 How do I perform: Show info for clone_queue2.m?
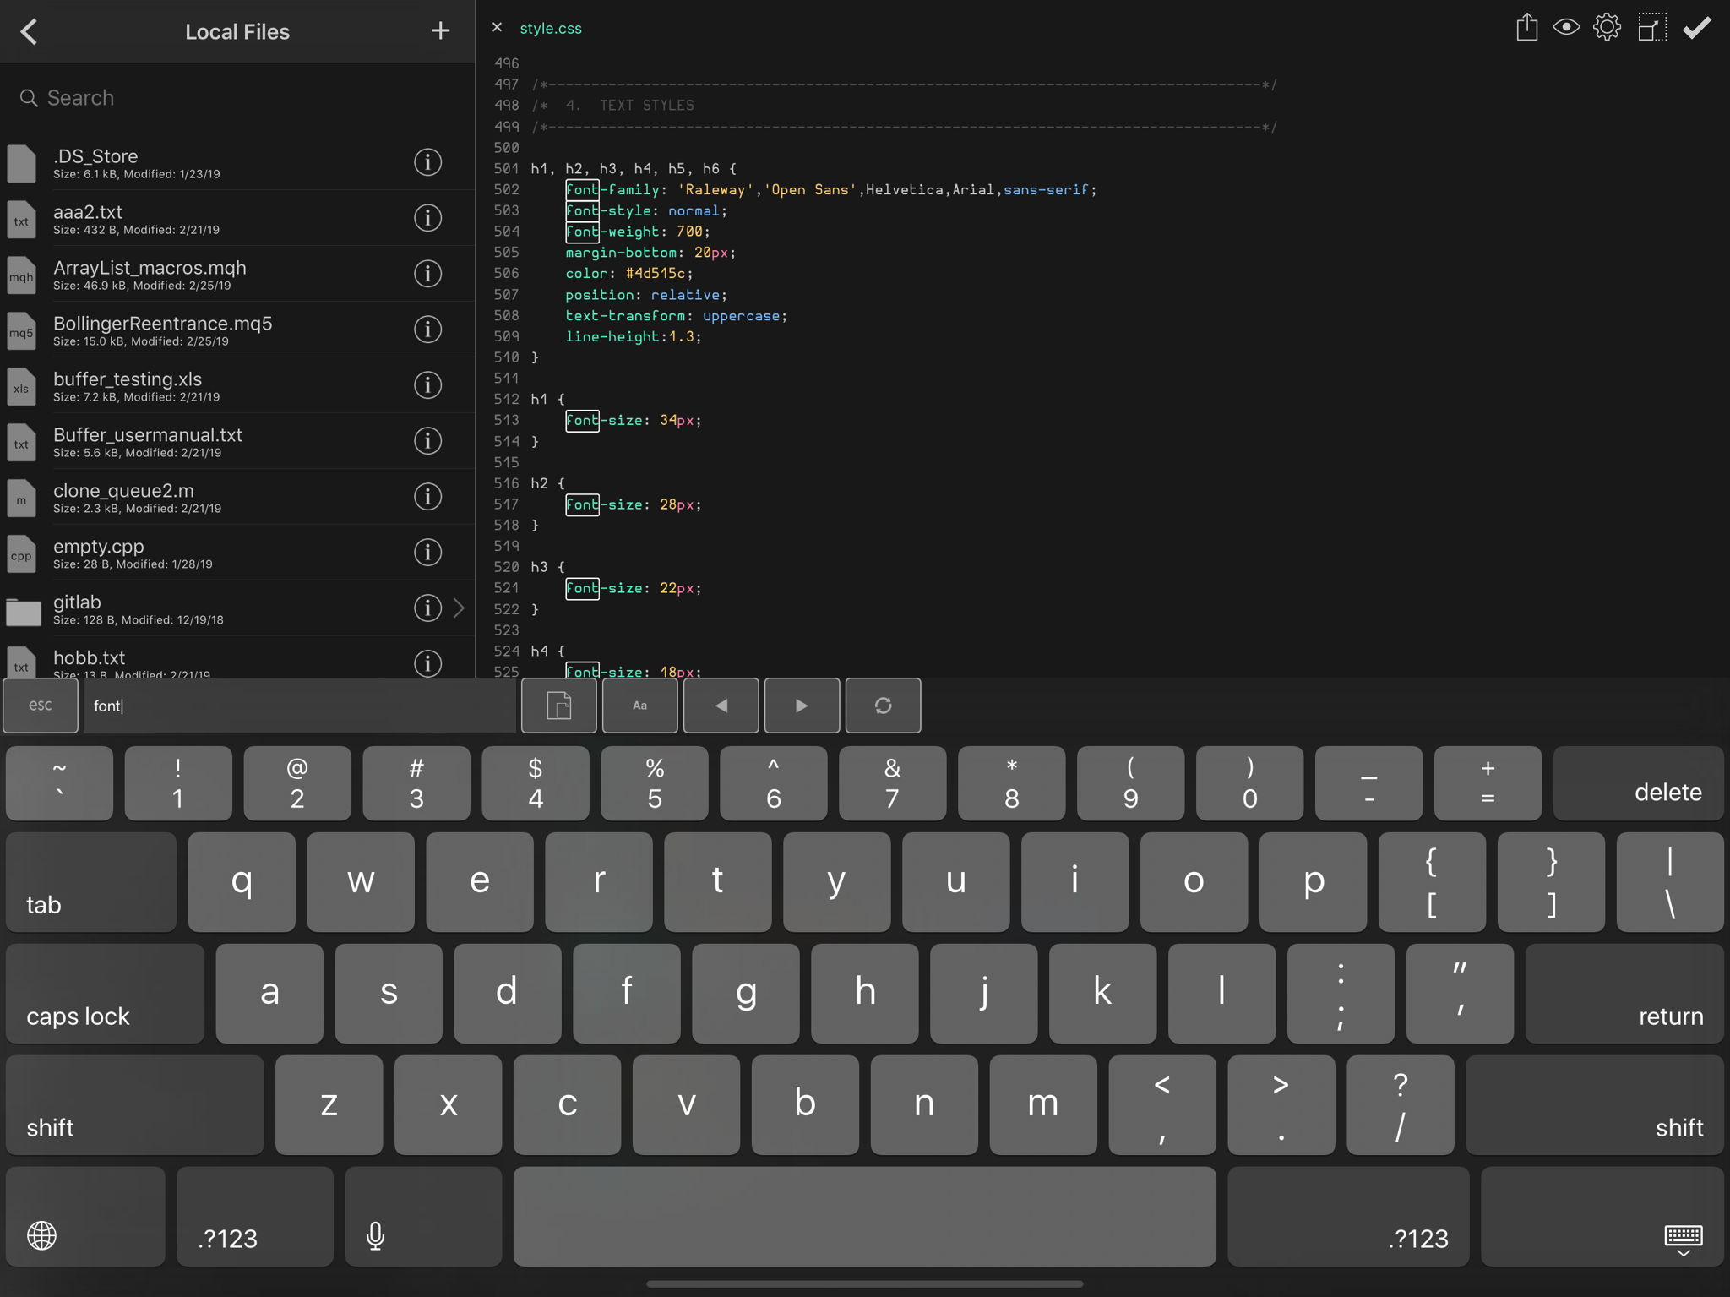tap(427, 497)
